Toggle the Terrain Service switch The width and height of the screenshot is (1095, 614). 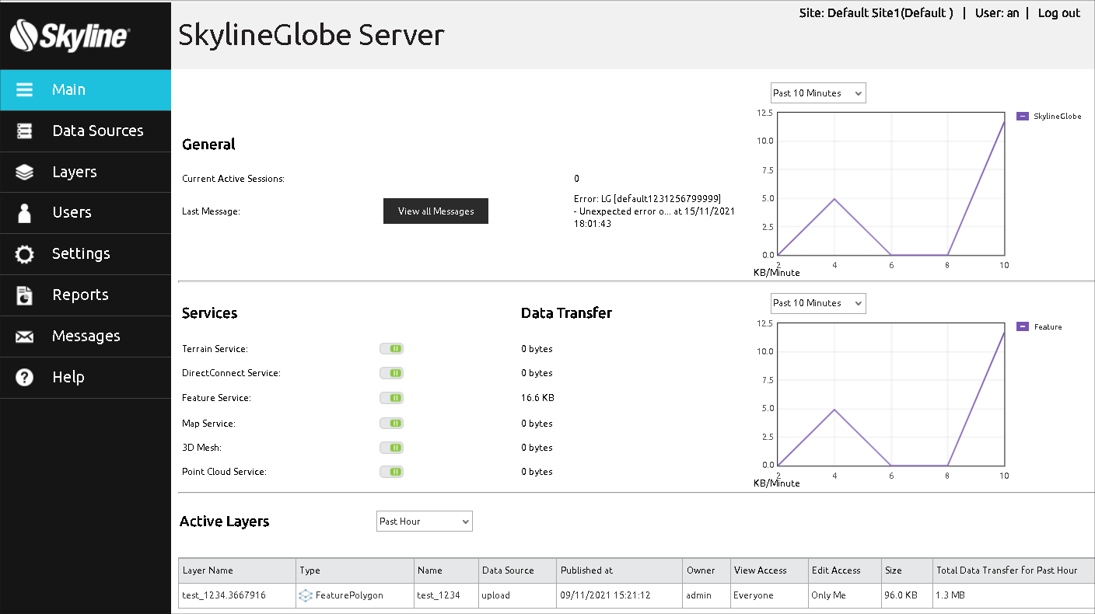[x=391, y=349]
